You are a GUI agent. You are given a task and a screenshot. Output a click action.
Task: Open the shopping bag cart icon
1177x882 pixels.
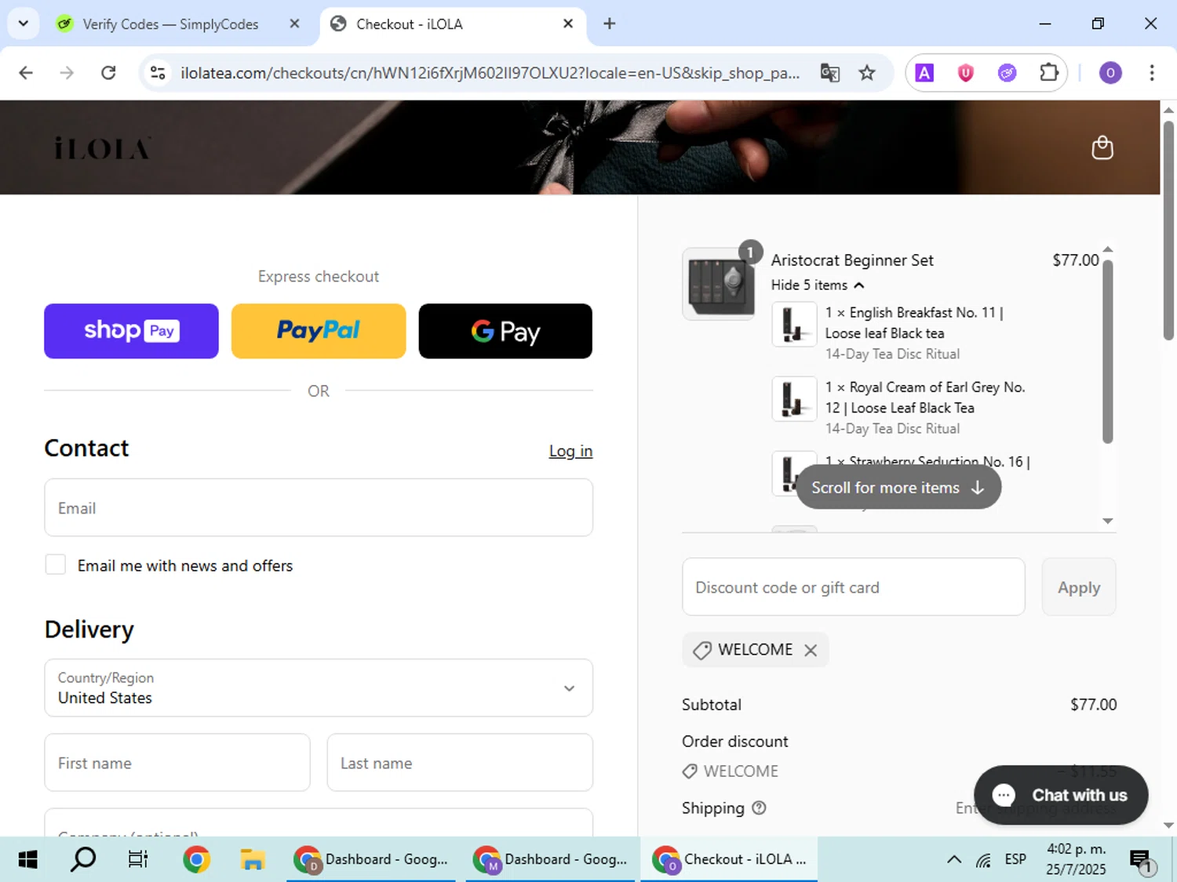click(1102, 147)
